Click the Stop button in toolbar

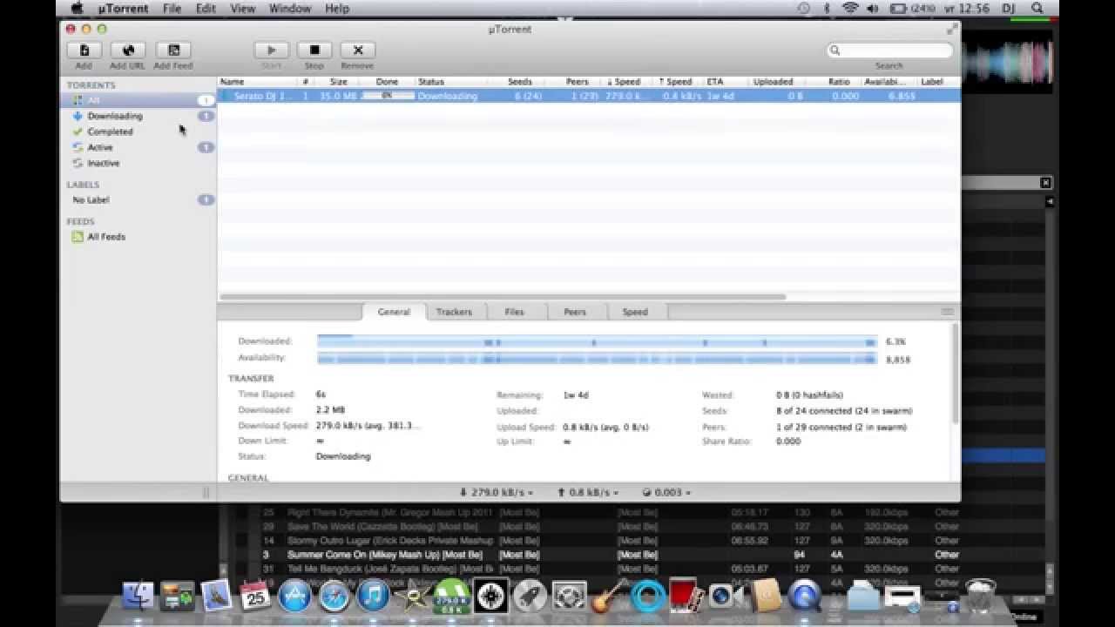tap(314, 51)
